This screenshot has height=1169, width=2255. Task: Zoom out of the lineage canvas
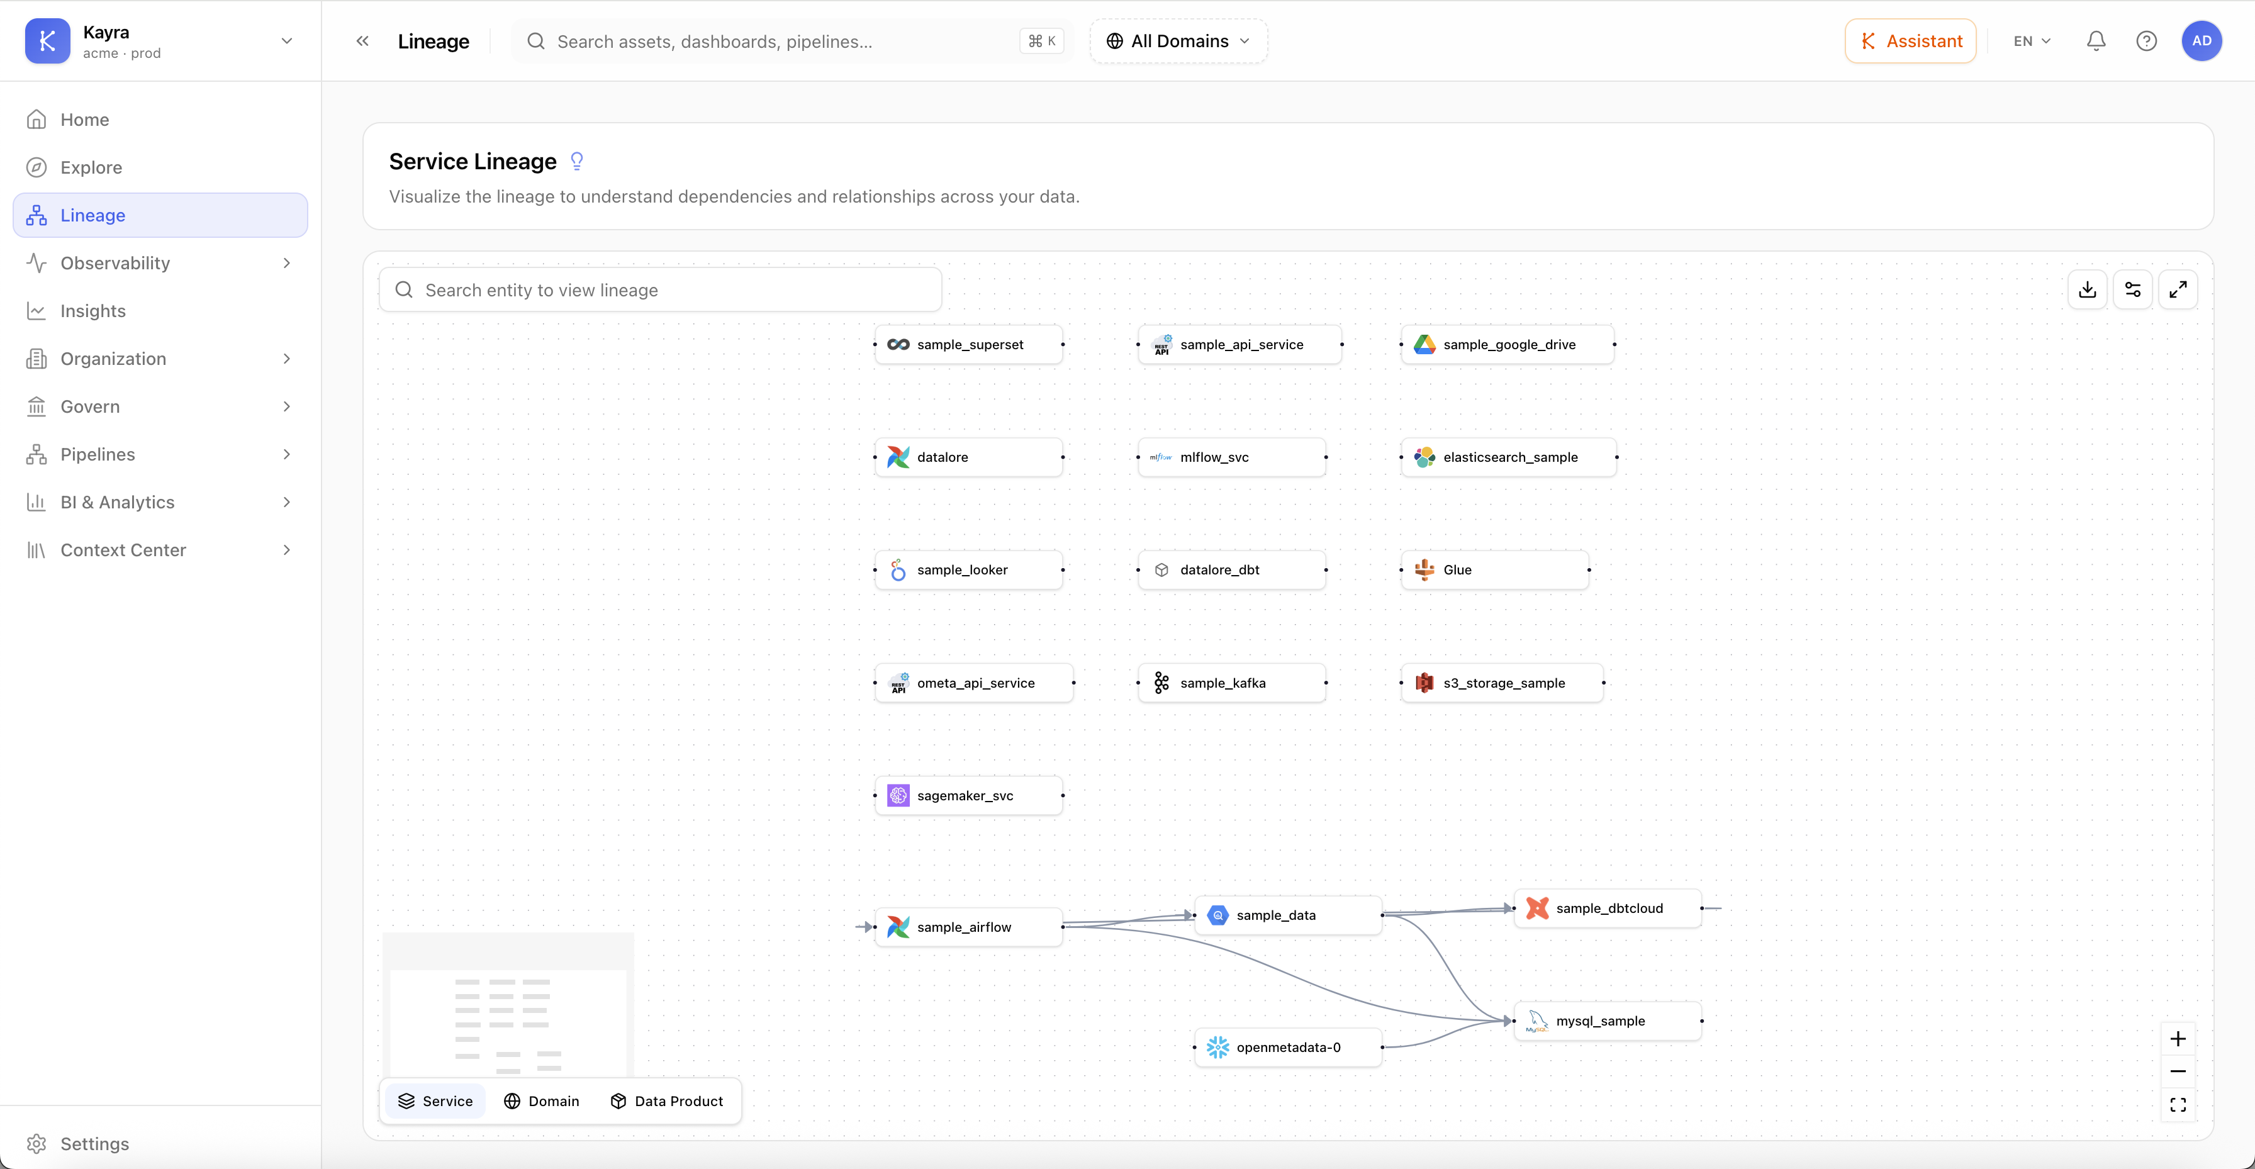pos(2178,1072)
